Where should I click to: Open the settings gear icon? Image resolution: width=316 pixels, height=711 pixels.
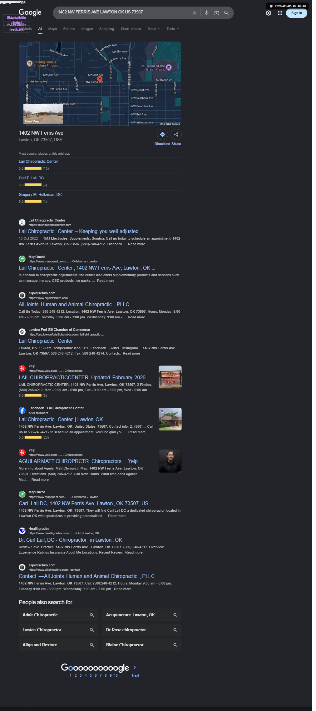269,13
